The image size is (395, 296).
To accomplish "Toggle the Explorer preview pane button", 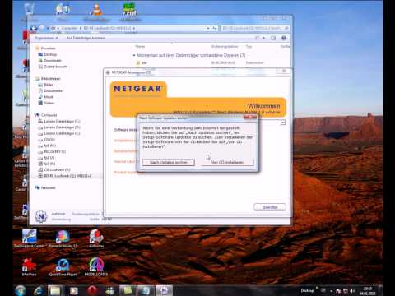I will (x=273, y=38).
